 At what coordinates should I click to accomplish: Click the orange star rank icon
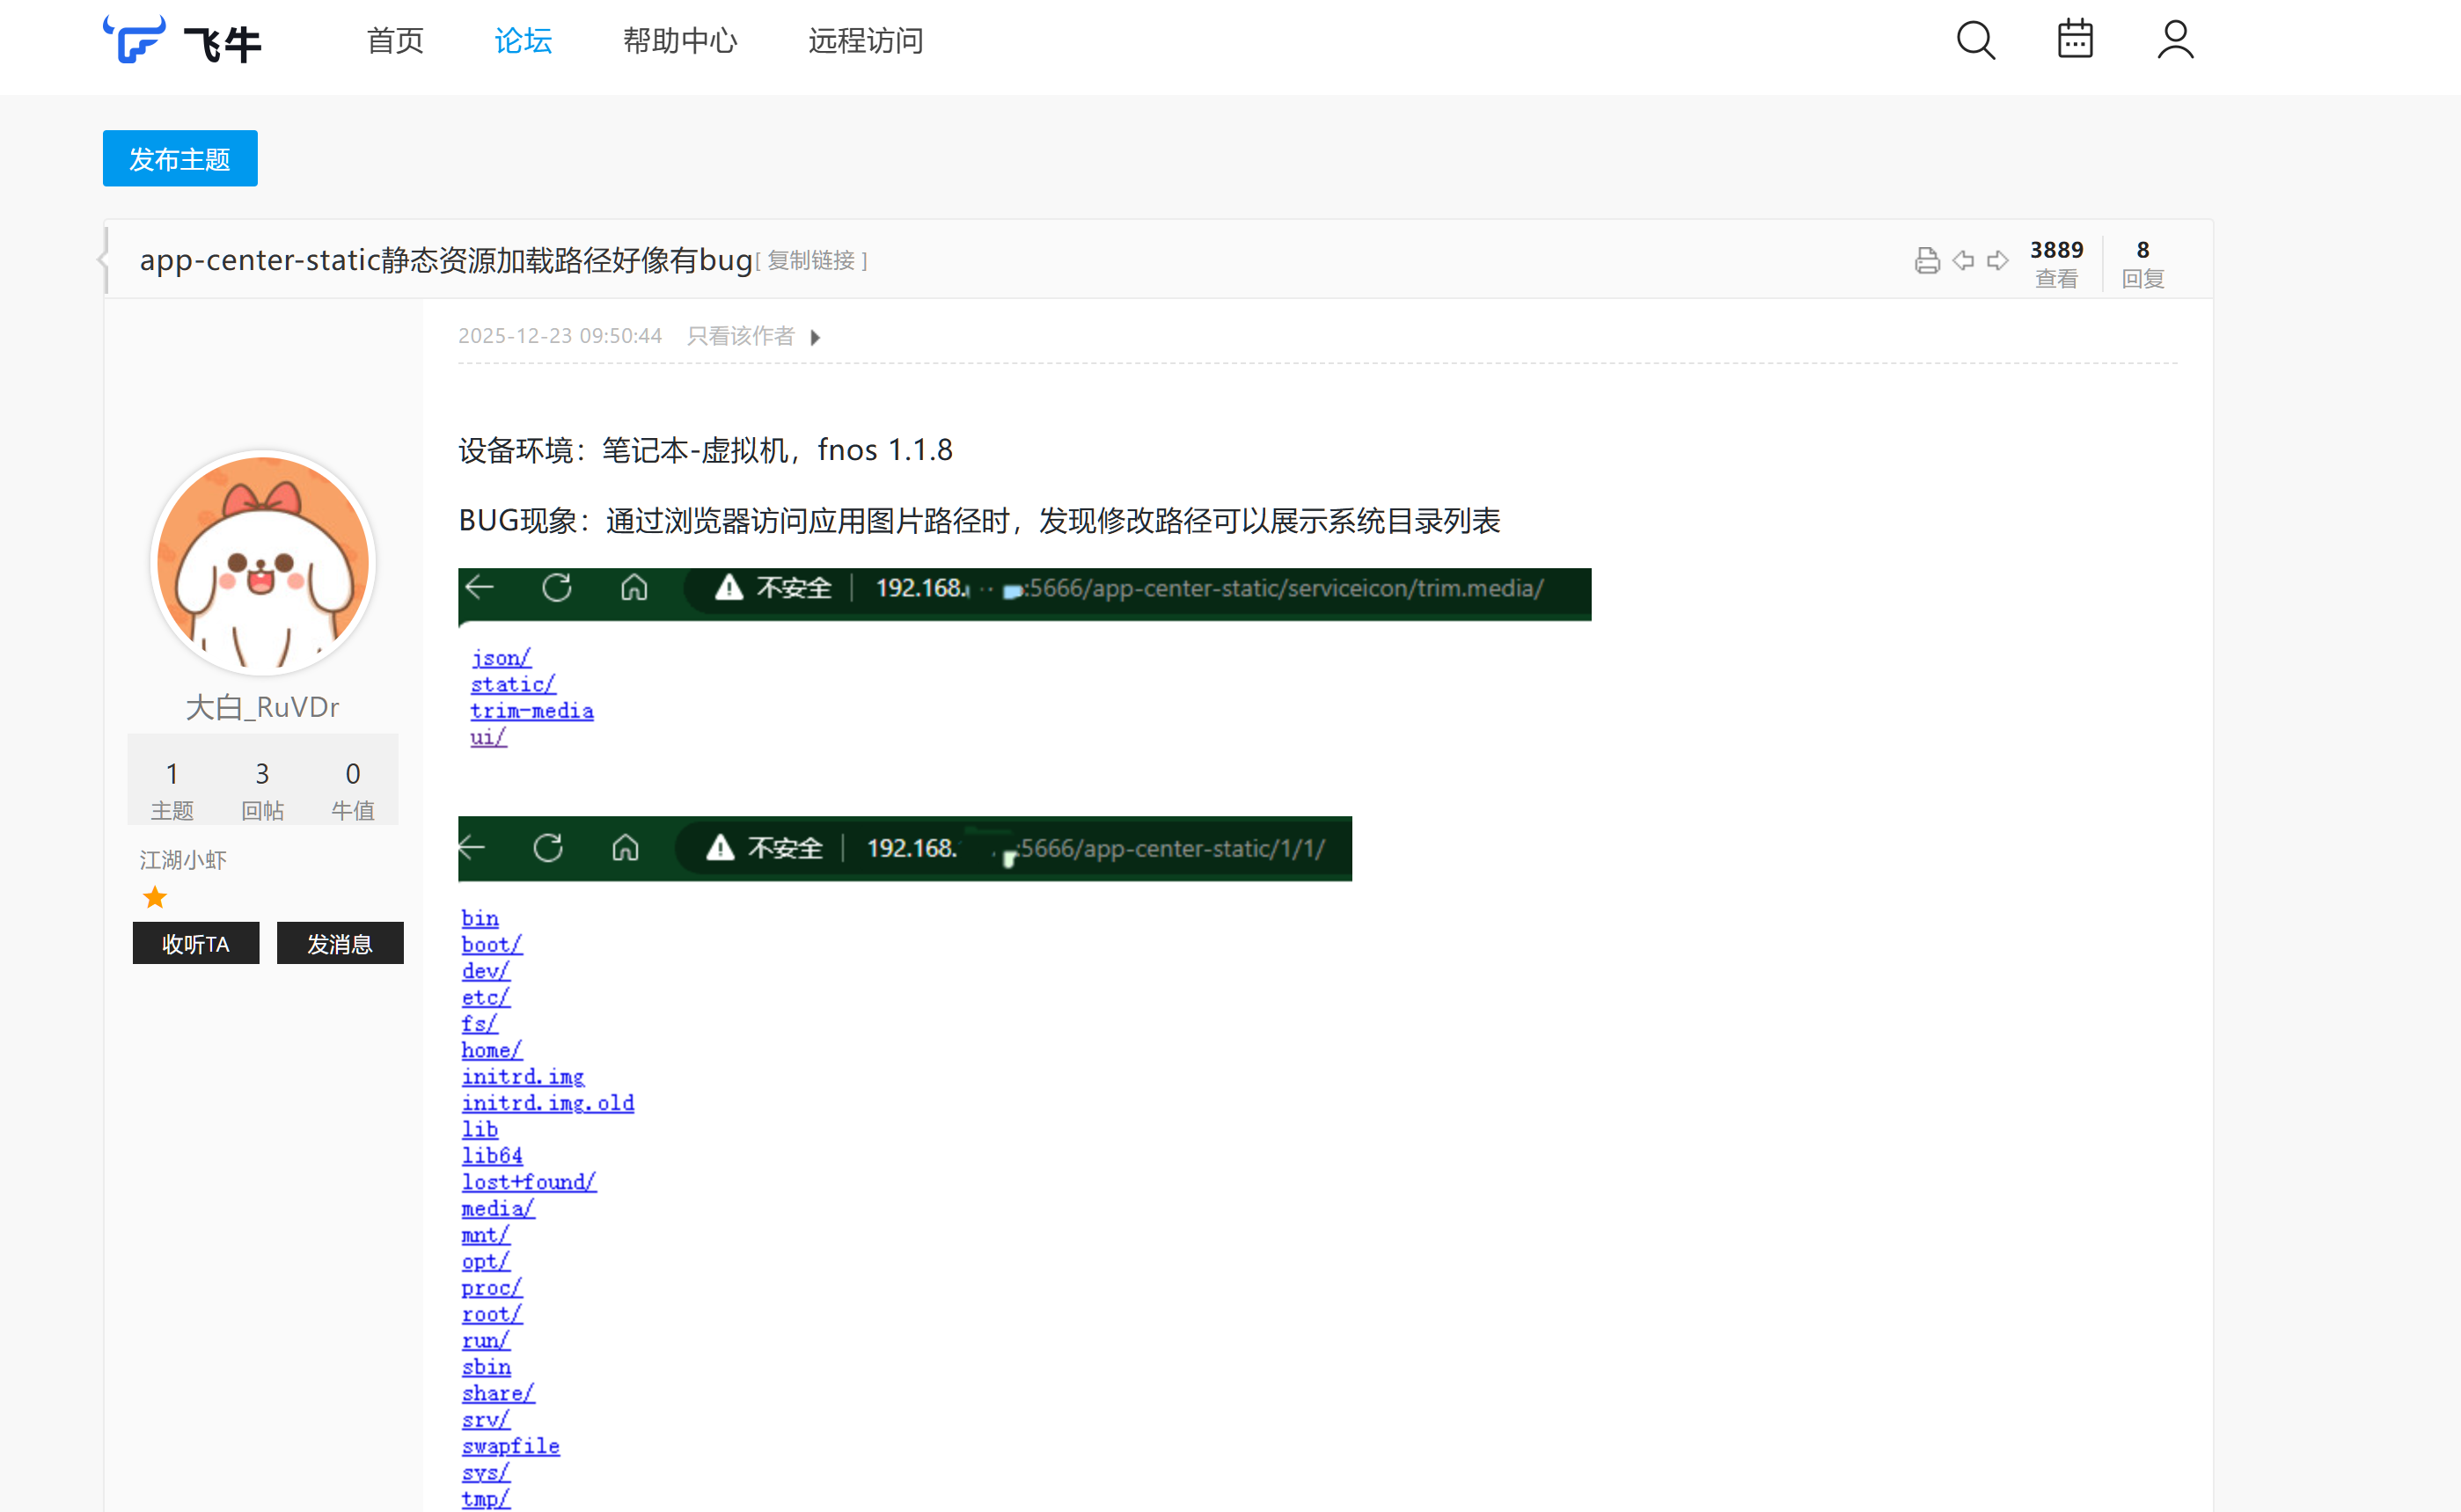[x=155, y=897]
